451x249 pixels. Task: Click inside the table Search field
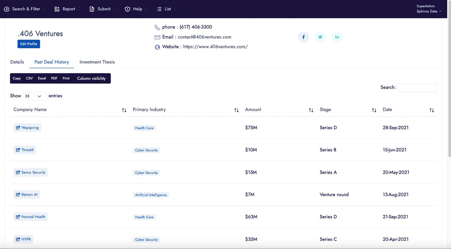tap(417, 88)
